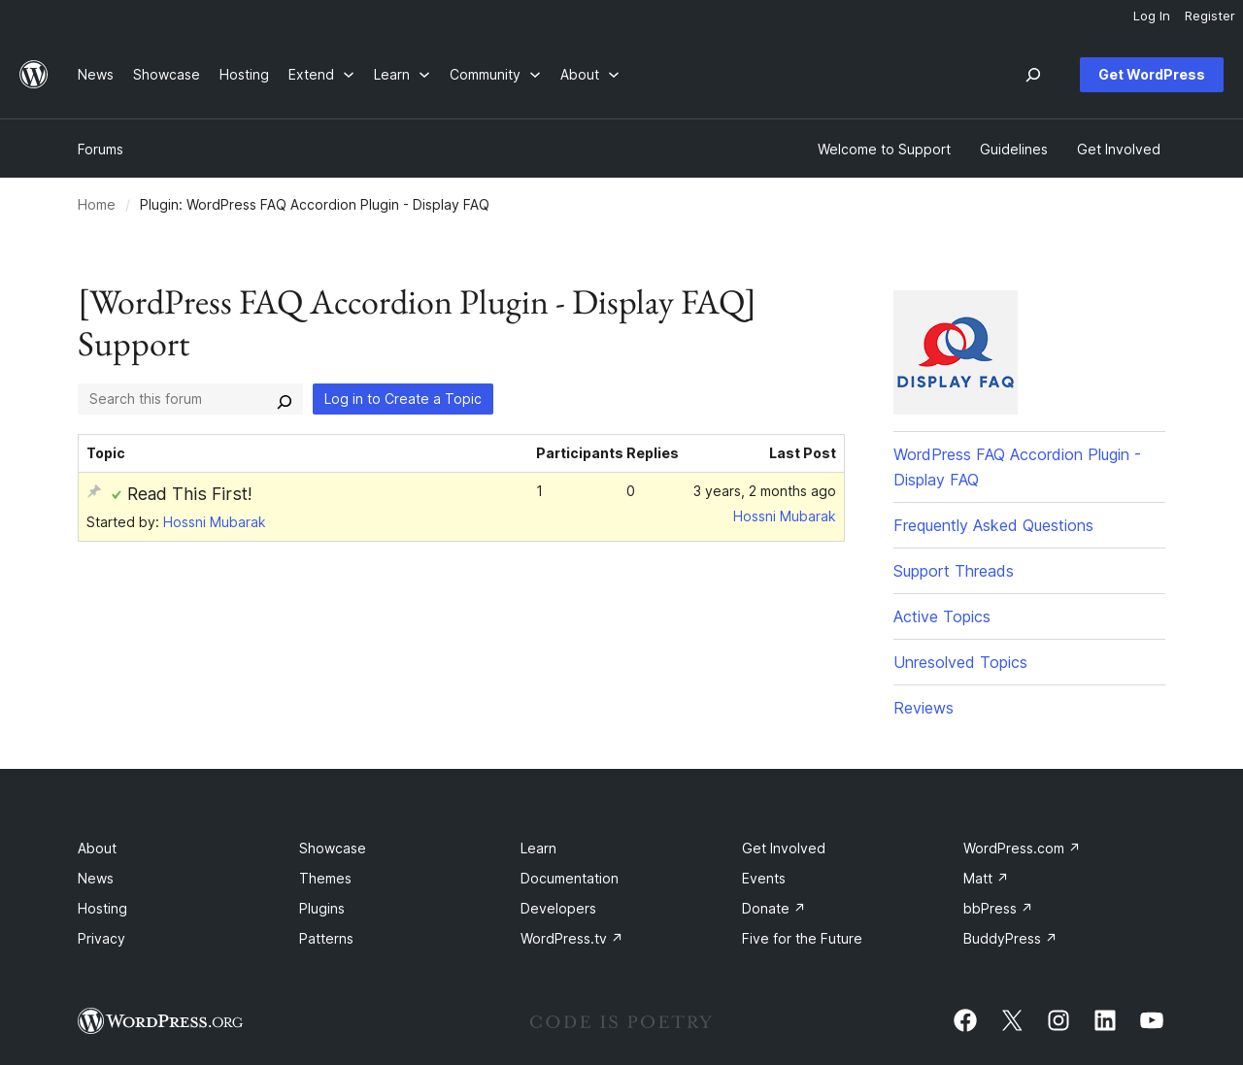Image resolution: width=1243 pixels, height=1065 pixels.
Task: Open Showcase in top navigation
Action: click(166, 75)
